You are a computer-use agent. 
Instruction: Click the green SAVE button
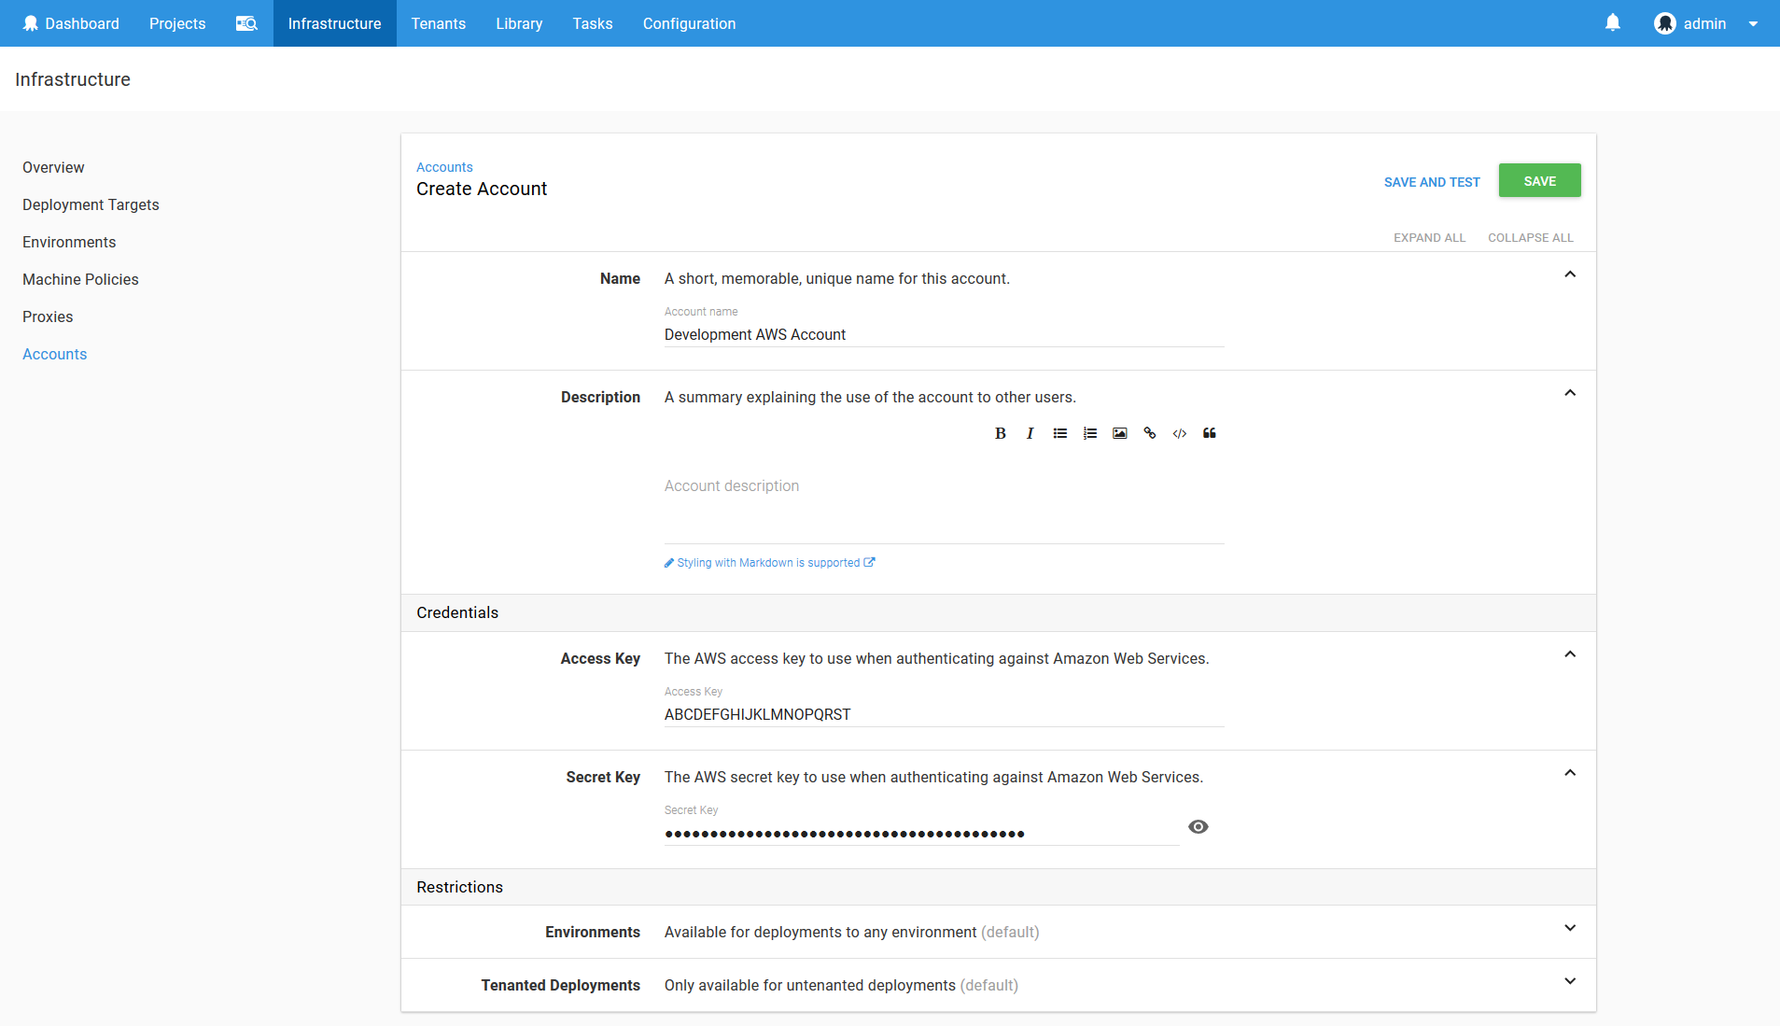1538,180
